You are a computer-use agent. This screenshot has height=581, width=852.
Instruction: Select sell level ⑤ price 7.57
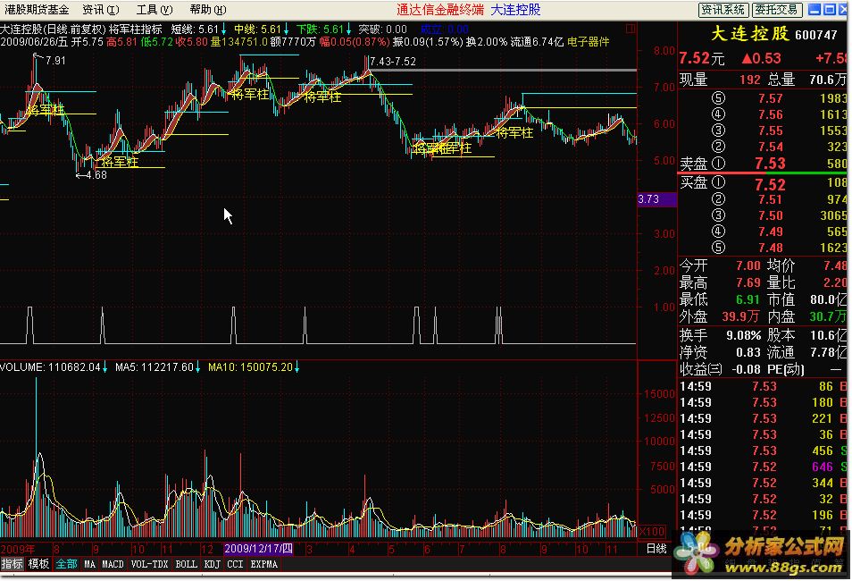tap(771, 98)
